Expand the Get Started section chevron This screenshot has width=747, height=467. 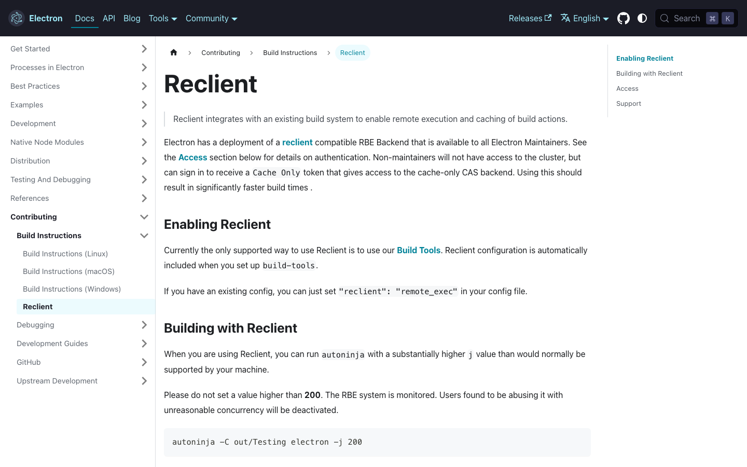144,49
